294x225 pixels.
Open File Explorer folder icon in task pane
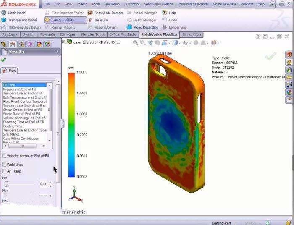[x=289, y=77]
